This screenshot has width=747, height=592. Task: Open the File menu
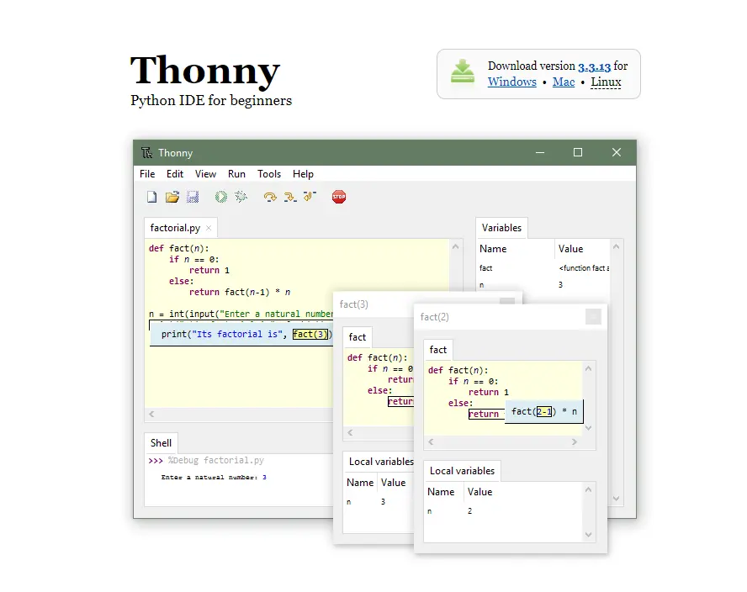tap(147, 174)
